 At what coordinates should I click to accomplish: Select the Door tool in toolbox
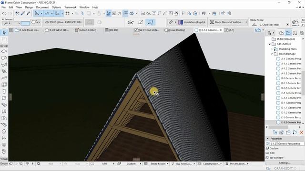click(4, 91)
